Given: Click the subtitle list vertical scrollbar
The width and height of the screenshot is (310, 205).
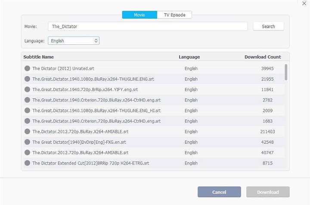Looking at the screenshot, I should click(x=286, y=73).
